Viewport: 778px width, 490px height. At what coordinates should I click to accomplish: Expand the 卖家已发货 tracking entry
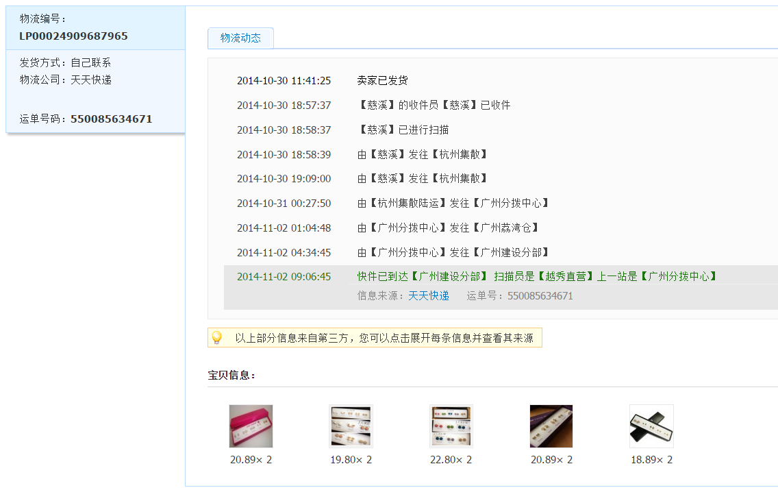[x=382, y=81]
